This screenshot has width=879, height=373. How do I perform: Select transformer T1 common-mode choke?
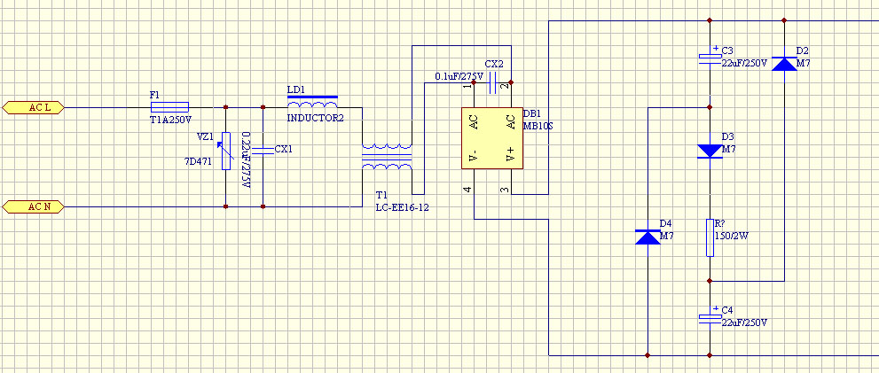[387, 156]
